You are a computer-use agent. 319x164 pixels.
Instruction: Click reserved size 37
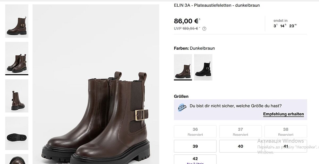(240, 132)
